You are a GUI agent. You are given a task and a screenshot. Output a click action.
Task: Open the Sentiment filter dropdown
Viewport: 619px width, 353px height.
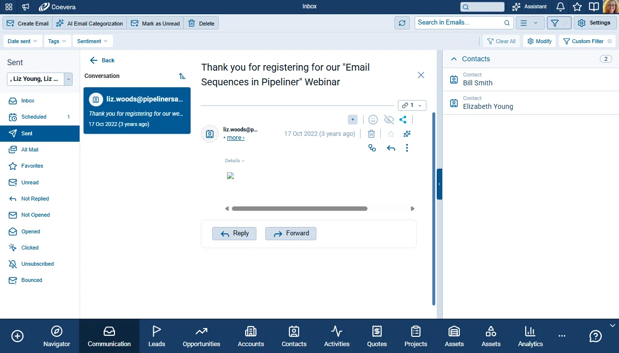(x=92, y=41)
